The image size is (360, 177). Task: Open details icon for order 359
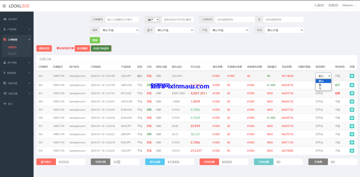tap(352, 110)
